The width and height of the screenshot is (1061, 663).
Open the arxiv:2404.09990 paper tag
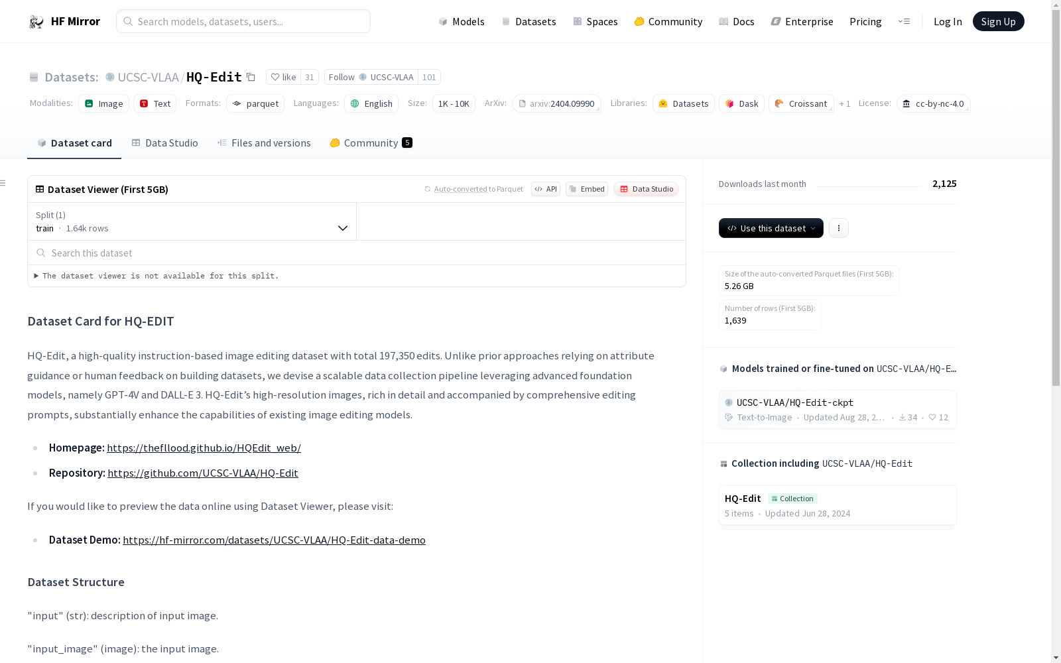(556, 103)
